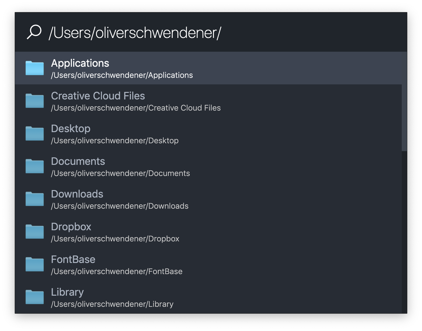This screenshot has width=422, height=331.
Task: Select the Downloads result title
Action: tap(77, 194)
